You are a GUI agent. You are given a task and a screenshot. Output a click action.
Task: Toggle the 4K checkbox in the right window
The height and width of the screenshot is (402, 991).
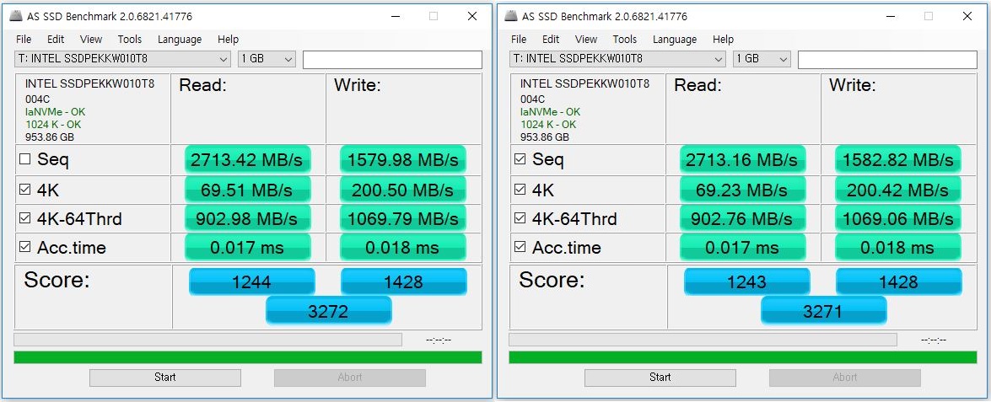520,190
